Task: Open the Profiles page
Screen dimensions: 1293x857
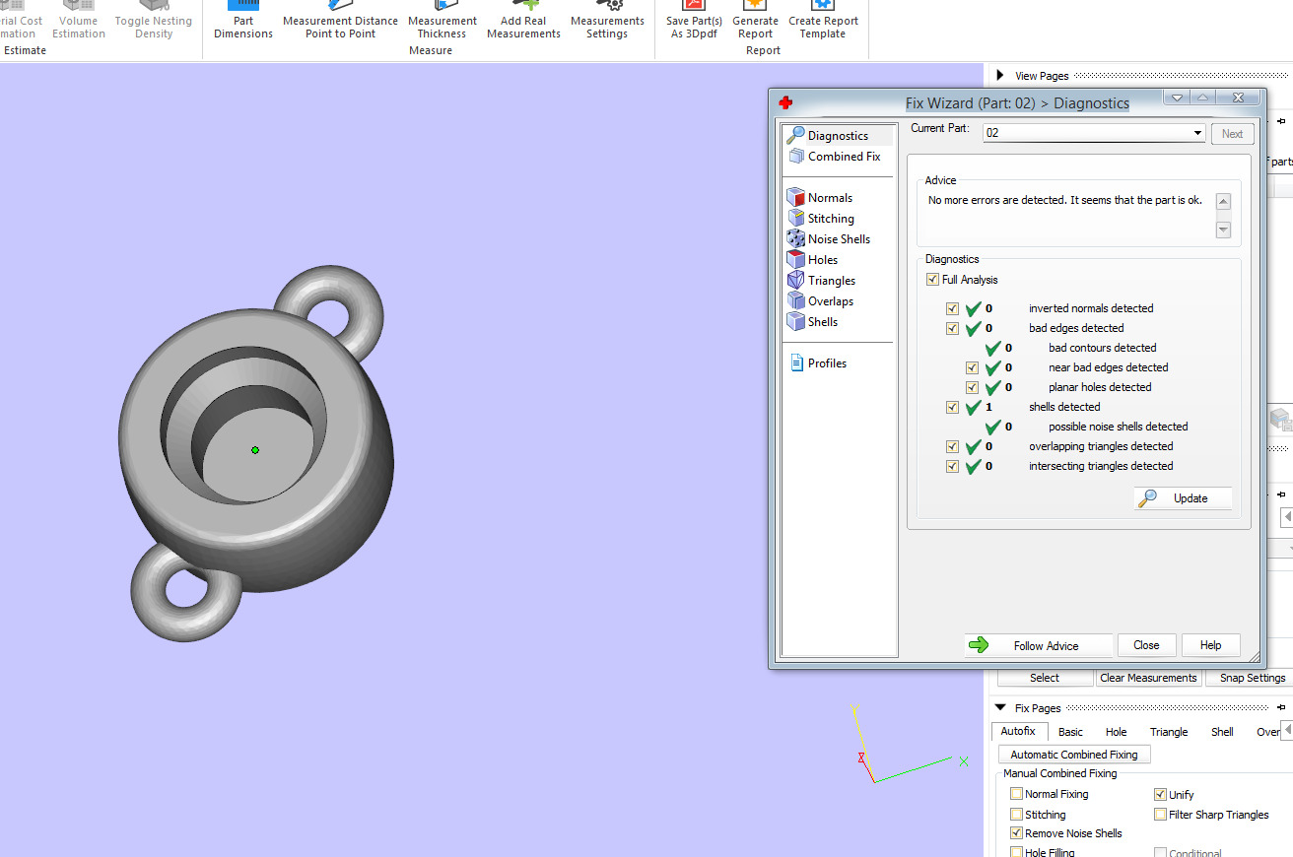Action: [x=818, y=363]
